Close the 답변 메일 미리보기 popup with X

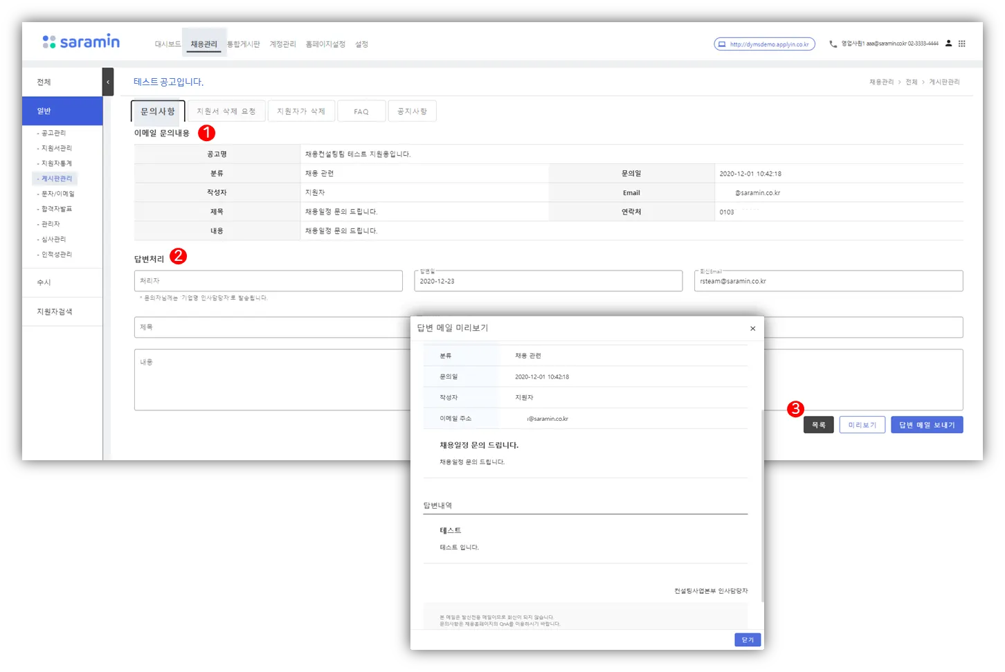click(752, 329)
